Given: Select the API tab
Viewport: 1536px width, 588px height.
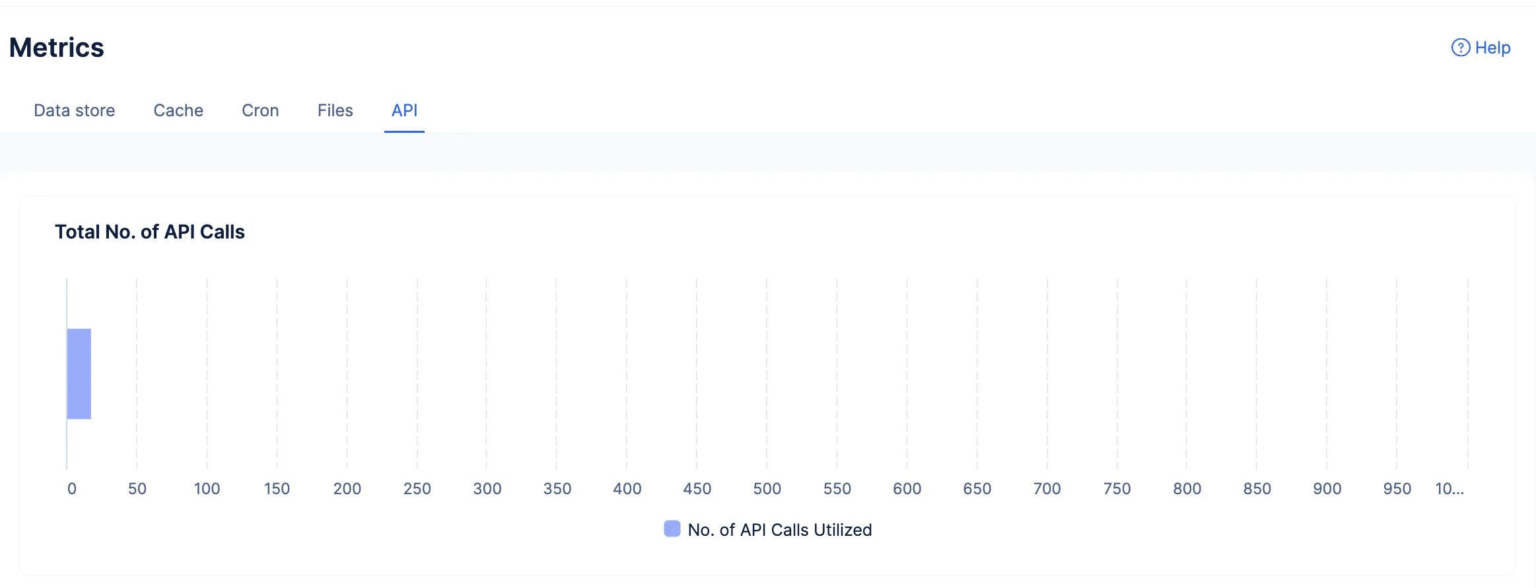Looking at the screenshot, I should click(x=404, y=110).
